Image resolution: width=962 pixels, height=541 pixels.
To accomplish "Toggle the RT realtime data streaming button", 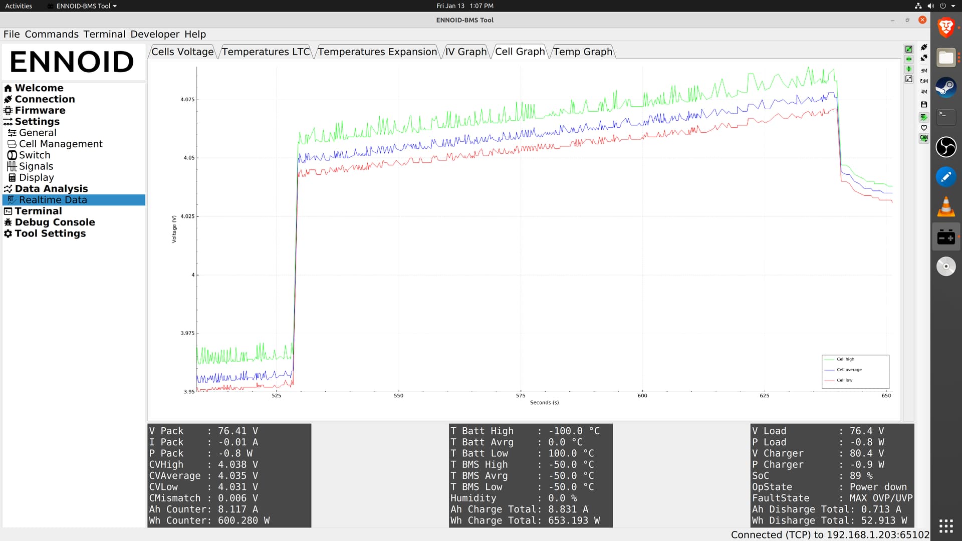I will point(924,117).
